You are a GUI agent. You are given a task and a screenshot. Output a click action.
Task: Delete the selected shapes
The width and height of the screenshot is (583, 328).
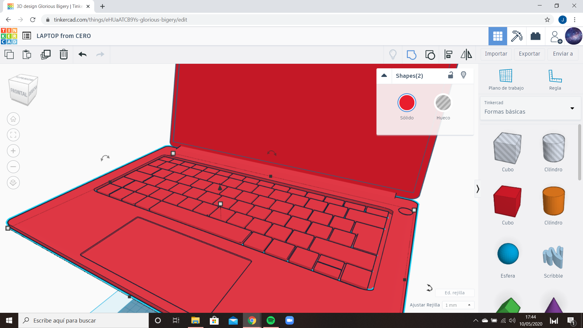pos(63,55)
